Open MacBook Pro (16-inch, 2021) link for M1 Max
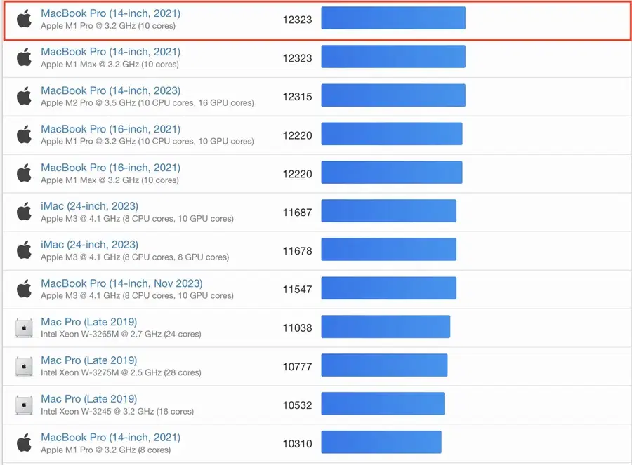632x465 pixels. pos(110,168)
